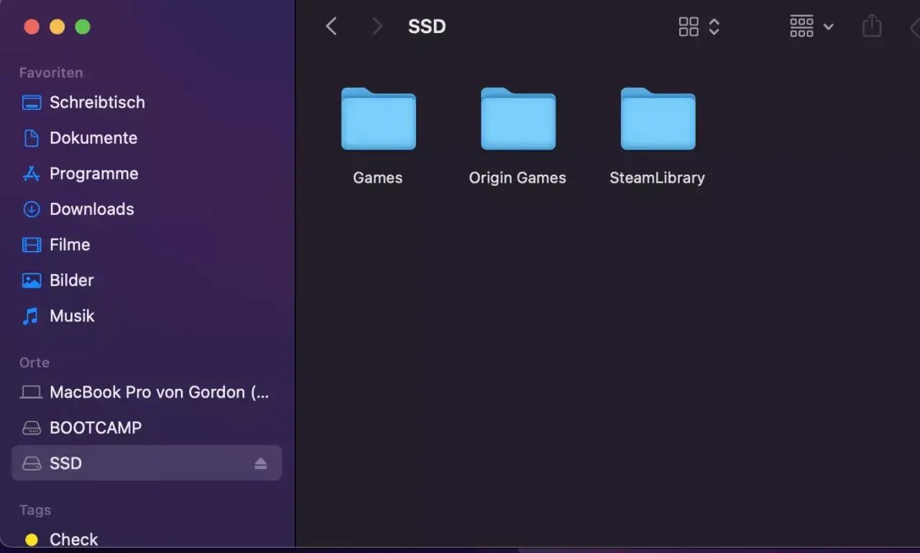Open the Origin Games folder

point(518,119)
